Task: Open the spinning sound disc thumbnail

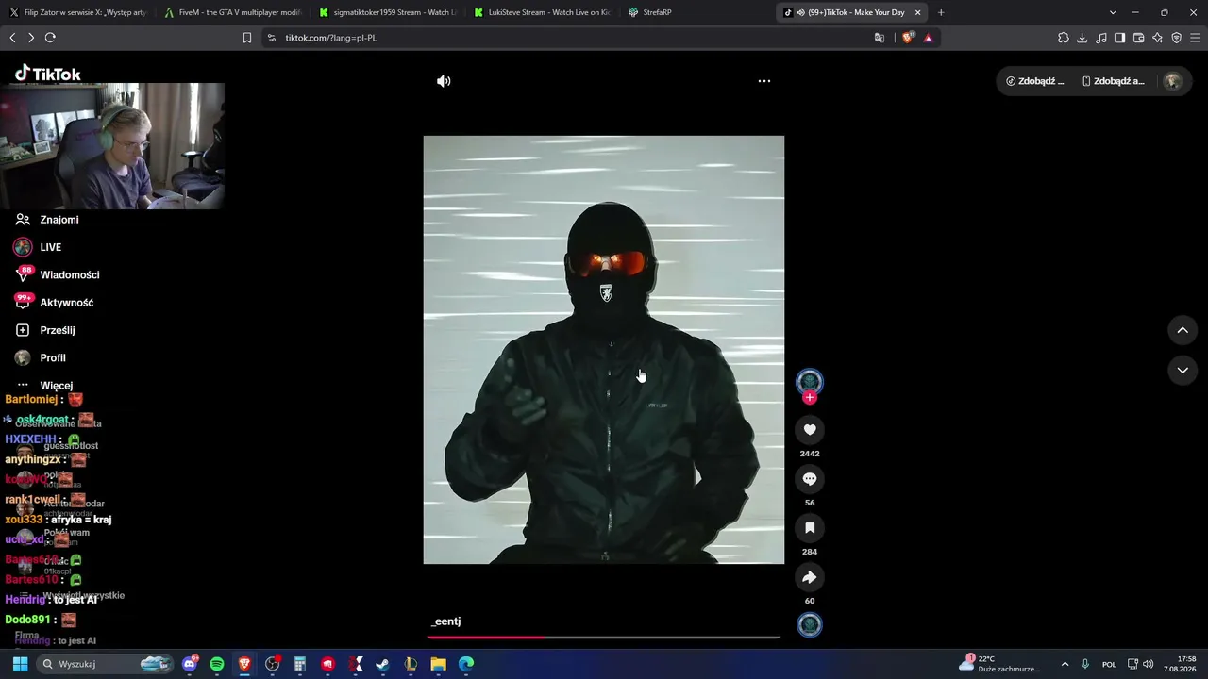Action: pos(809,624)
